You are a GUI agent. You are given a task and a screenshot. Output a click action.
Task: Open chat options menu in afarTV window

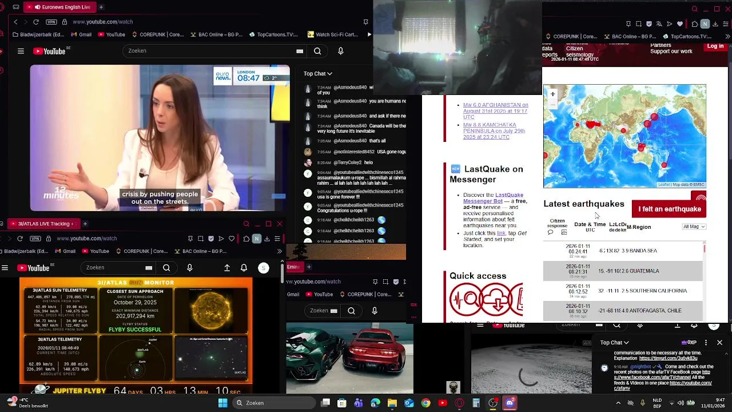[706, 343]
